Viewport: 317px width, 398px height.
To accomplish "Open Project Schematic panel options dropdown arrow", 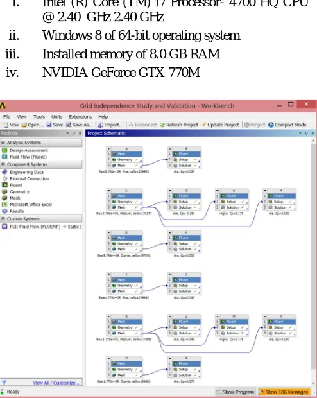I will tap(300, 133).
